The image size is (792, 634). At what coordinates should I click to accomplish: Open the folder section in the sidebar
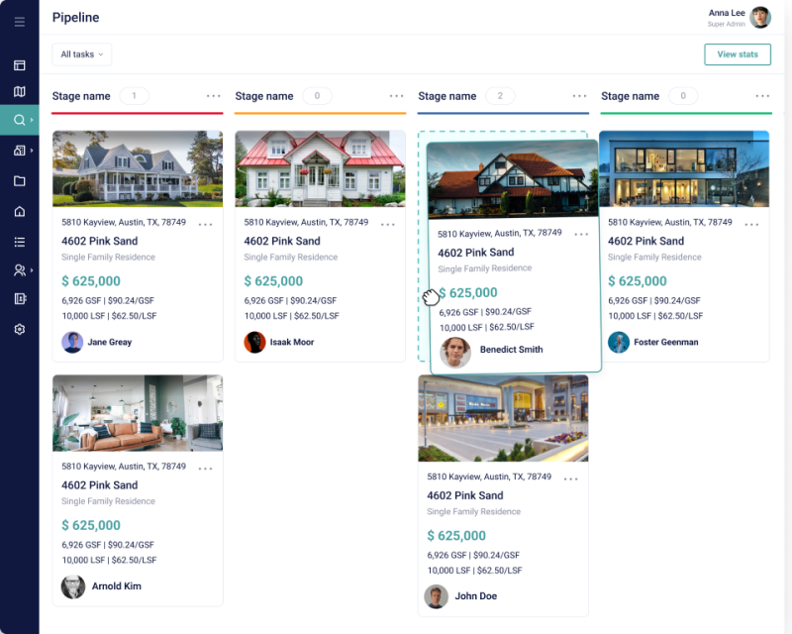pos(19,179)
